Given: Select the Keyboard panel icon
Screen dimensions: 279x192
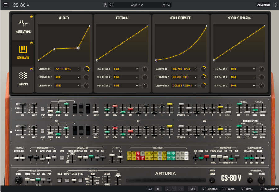Looking at the screenshot, I should [23, 50].
